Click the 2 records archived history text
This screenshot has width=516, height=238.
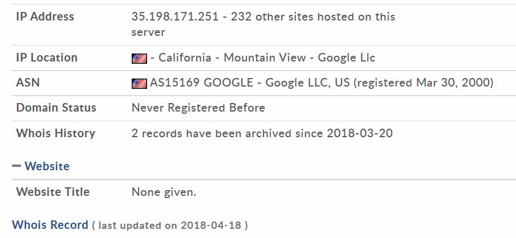coord(262,133)
